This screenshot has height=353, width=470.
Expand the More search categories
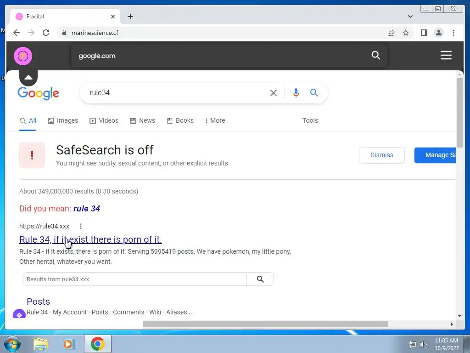(x=215, y=121)
